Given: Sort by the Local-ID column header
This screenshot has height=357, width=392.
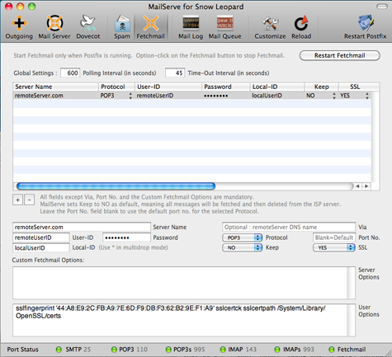Looking at the screenshot, I should click(x=277, y=87).
